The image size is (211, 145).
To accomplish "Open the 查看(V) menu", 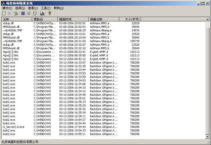I will point(33,8).
